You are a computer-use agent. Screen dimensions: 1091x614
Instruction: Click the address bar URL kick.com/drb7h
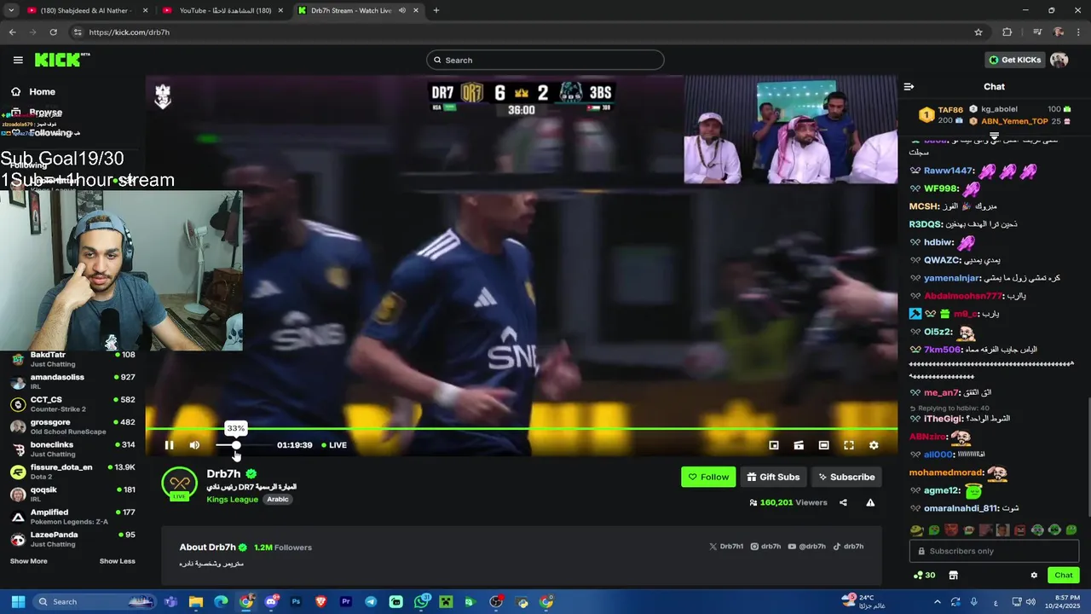[129, 32]
